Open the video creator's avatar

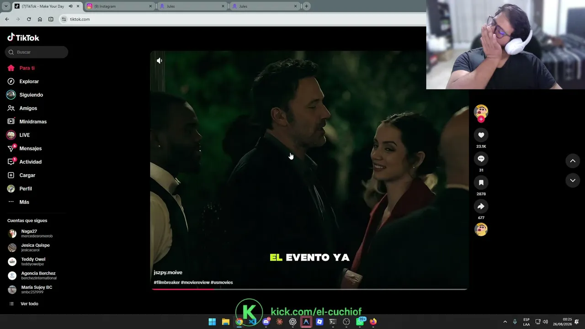tap(481, 111)
